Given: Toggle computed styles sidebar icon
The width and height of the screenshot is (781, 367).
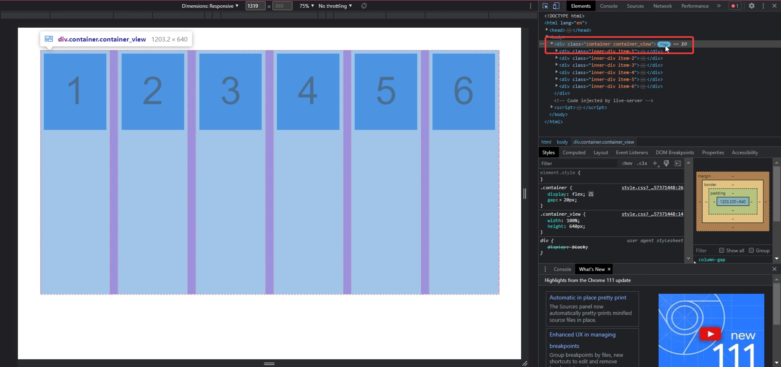Looking at the screenshot, I should pyautogui.click(x=678, y=163).
